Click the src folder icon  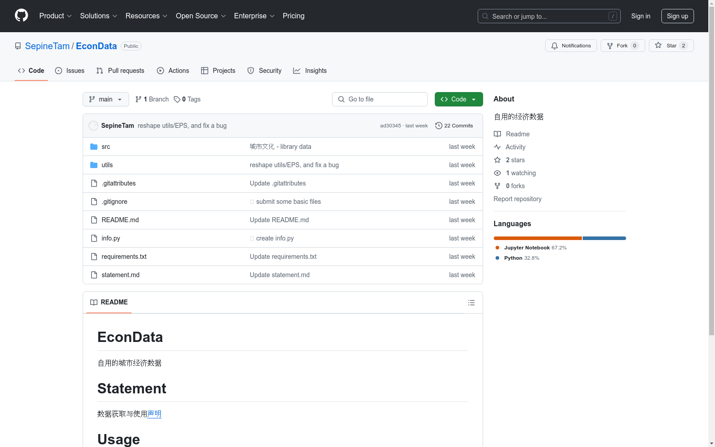(x=94, y=147)
